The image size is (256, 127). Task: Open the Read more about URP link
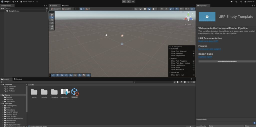tap(208, 41)
